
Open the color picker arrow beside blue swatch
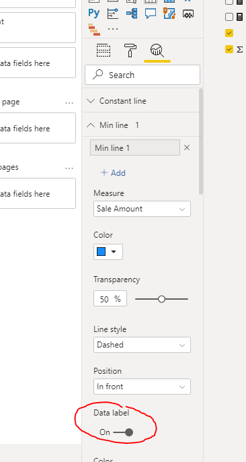114,252
